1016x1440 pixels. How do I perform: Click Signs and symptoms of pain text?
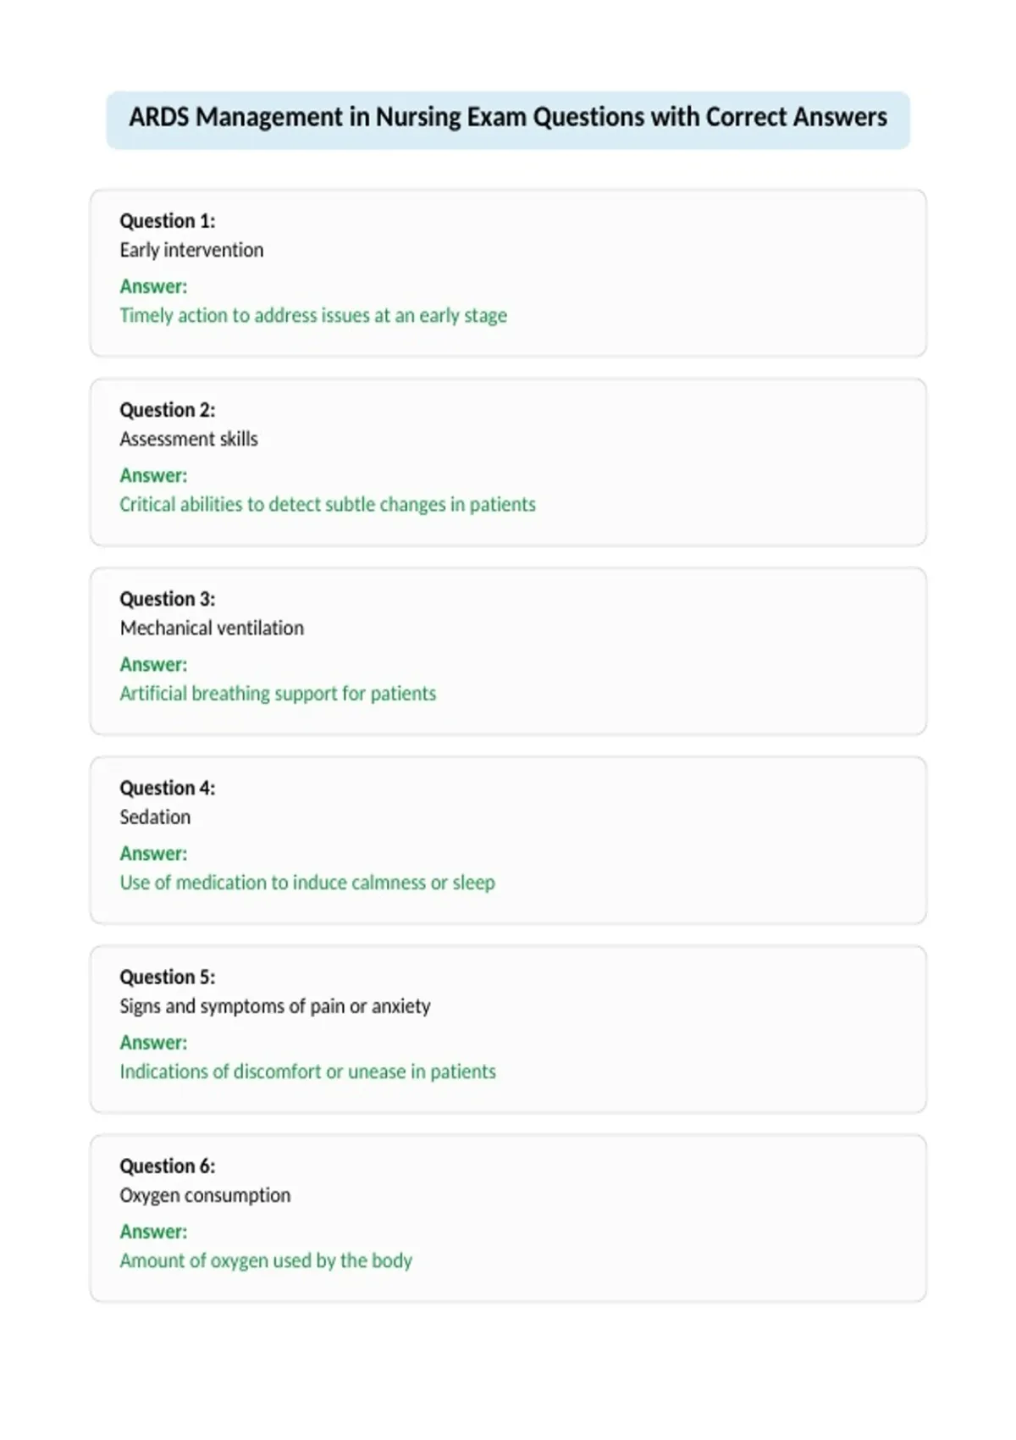pos(275,1006)
